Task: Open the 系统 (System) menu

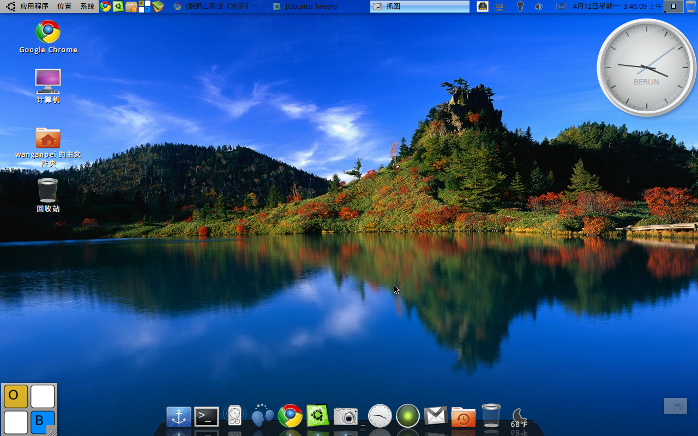Action: coord(87,7)
